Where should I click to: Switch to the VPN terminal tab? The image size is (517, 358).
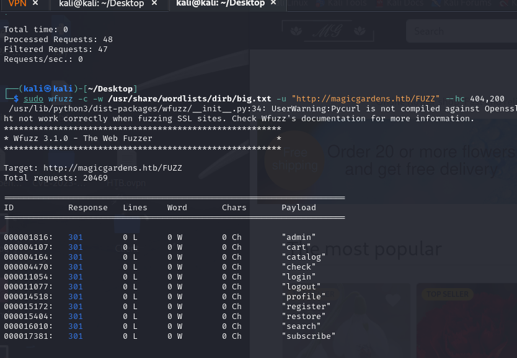coord(17,4)
